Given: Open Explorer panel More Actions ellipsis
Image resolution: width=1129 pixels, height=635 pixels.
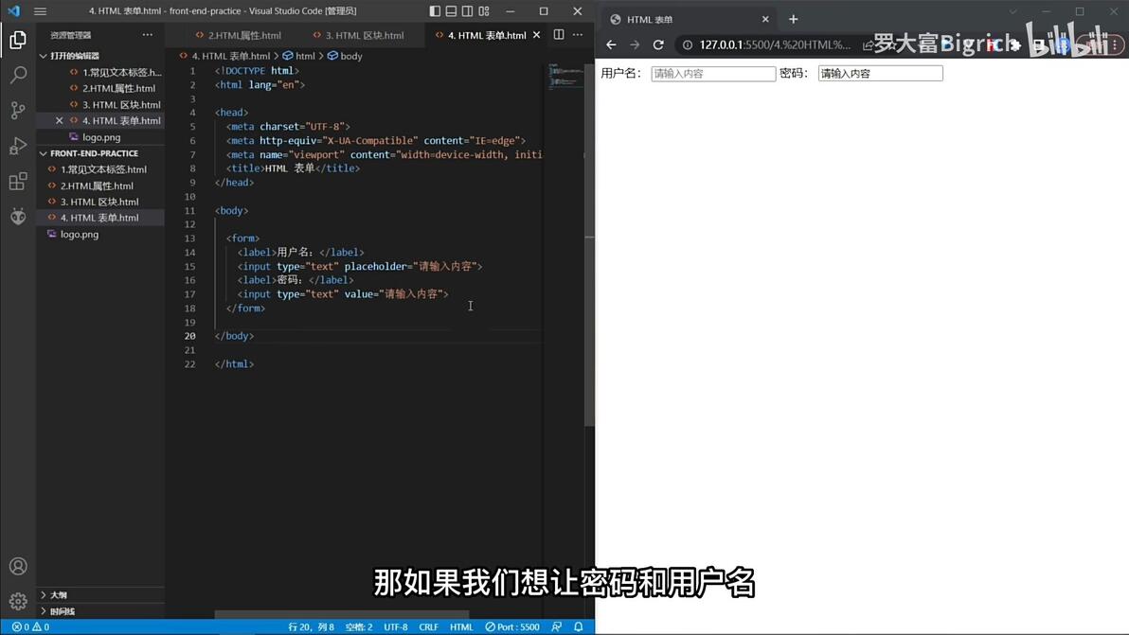Looking at the screenshot, I should [x=148, y=34].
